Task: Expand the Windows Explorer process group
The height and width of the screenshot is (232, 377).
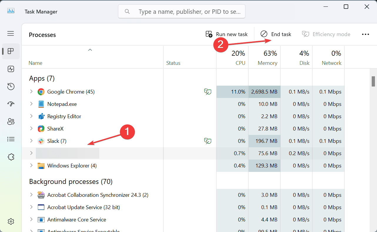Action: pyautogui.click(x=31, y=166)
